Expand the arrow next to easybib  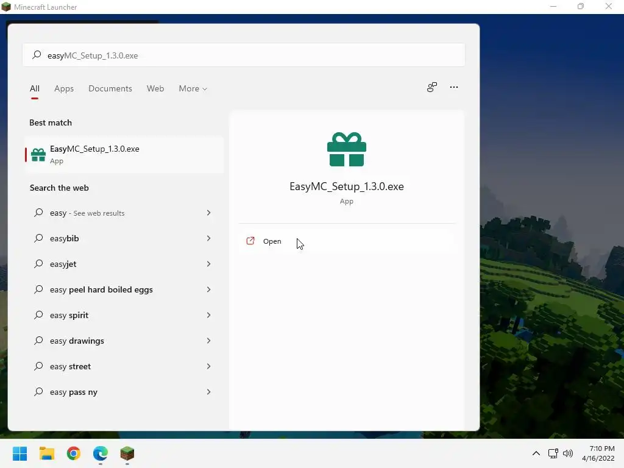coord(208,238)
